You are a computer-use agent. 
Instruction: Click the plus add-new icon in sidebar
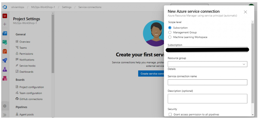[5, 24]
